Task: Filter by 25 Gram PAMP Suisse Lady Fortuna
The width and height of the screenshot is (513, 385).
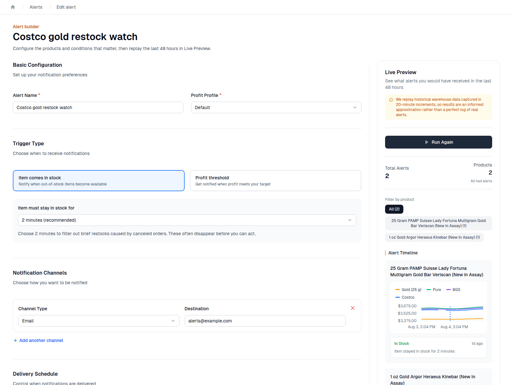Action: (439, 223)
